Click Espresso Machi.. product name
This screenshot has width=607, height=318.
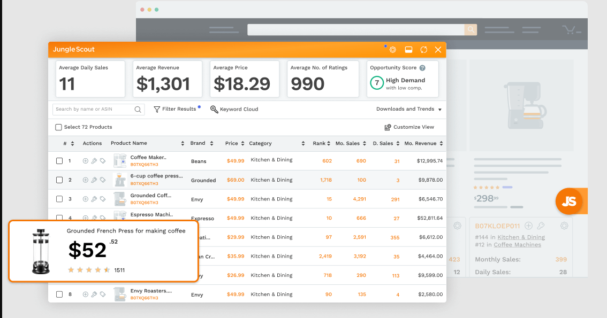tap(151, 214)
